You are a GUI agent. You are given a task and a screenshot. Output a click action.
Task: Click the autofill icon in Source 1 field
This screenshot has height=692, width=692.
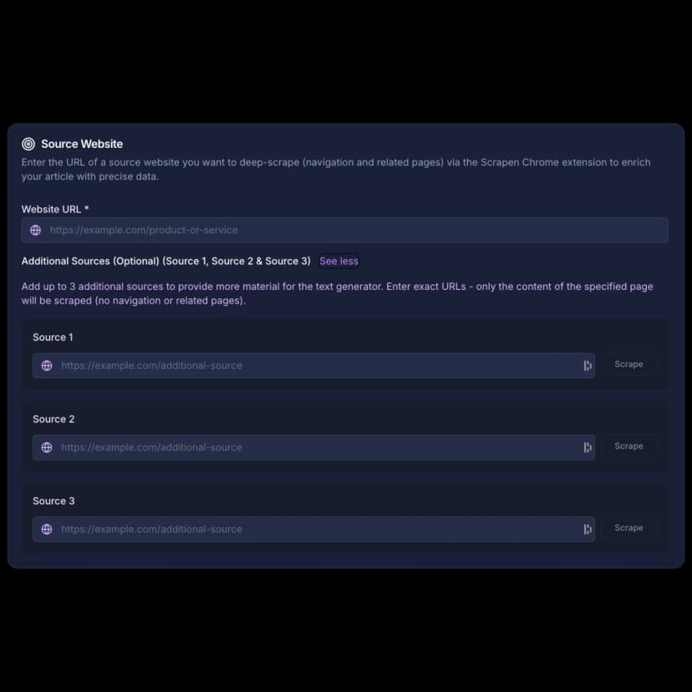click(588, 365)
